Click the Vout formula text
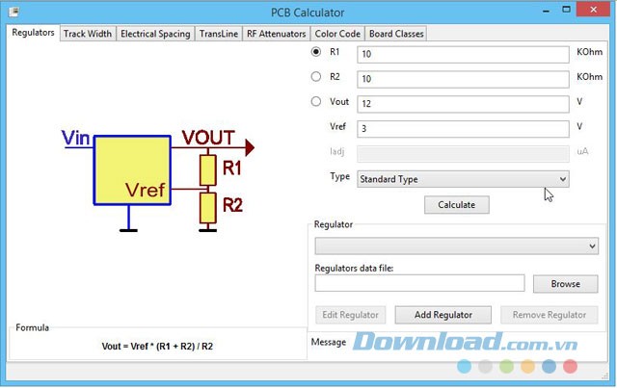Viewport: 617px width, 388px height. point(157,347)
